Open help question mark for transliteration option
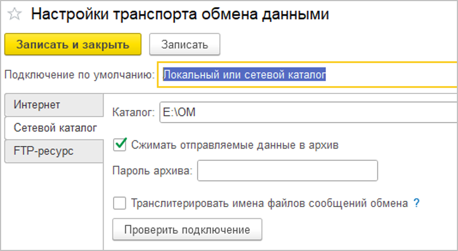Image resolution: width=458 pixels, height=251 pixels. point(416,203)
